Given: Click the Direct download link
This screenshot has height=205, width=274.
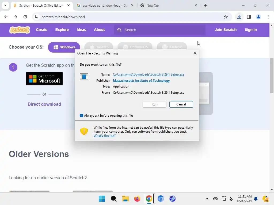Looking at the screenshot, I should pos(44,104).
